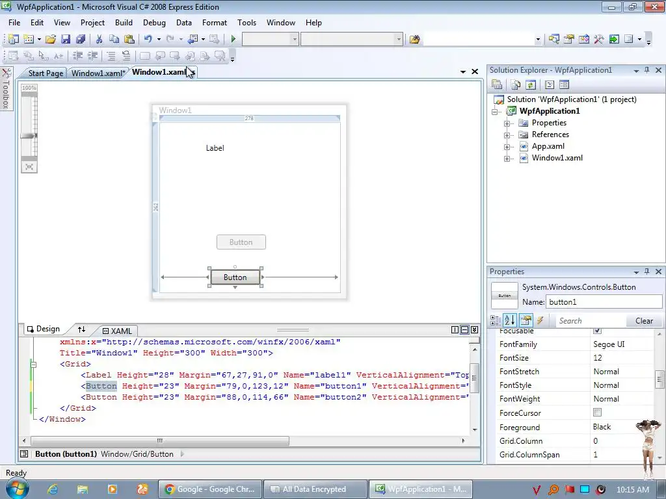Click the Decrease Indent icon
This screenshot has width=666, height=499.
[x=78, y=56]
